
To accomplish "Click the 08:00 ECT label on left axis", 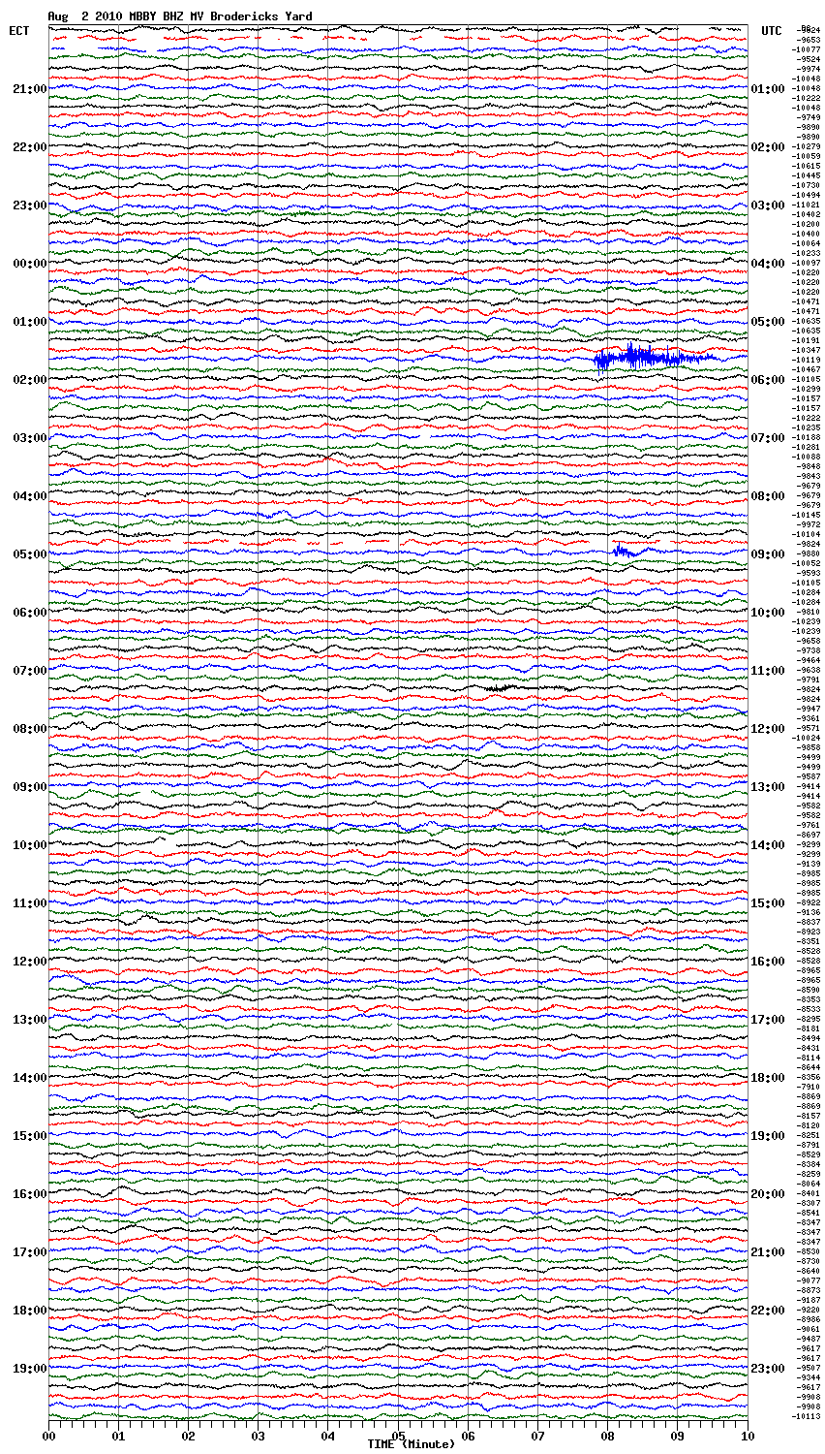I will [29, 729].
